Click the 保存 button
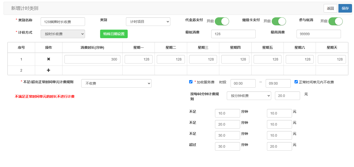This screenshot has width=354, height=167. click(345, 8)
